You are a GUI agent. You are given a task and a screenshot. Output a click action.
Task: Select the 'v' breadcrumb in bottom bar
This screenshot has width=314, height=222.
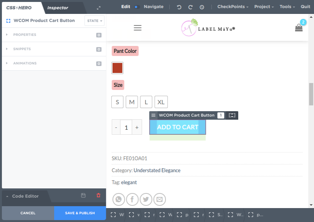coord(134,215)
